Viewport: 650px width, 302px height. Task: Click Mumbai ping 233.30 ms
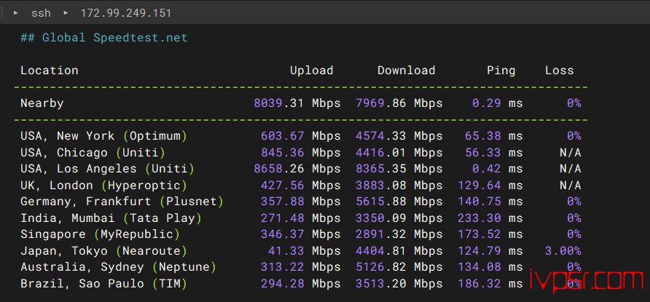pos(490,218)
